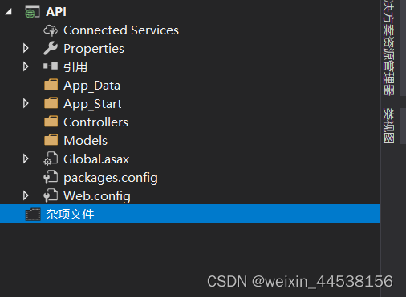Select the 杂项文件 folder icon

point(33,215)
